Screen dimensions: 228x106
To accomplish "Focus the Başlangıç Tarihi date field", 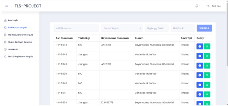I will pos(157,28).
